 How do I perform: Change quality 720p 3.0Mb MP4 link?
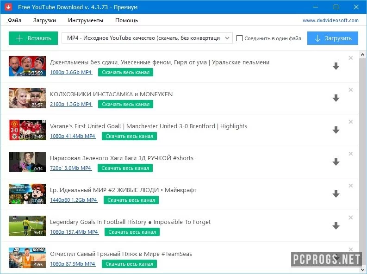pos(70,168)
